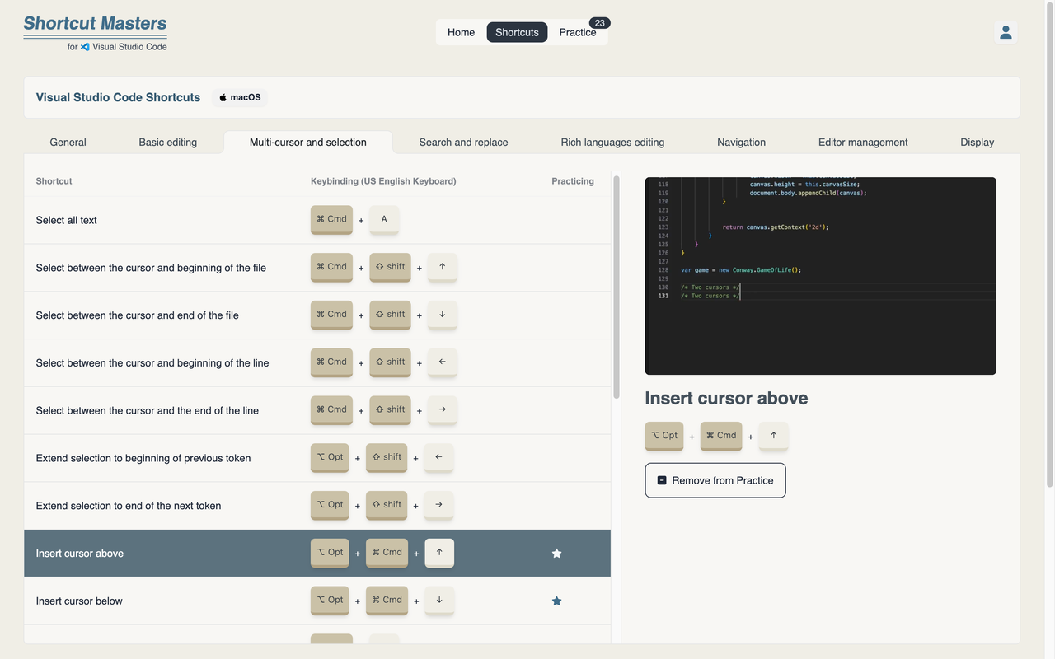
Task: Click Opt key in the detail panel
Action: click(x=664, y=437)
